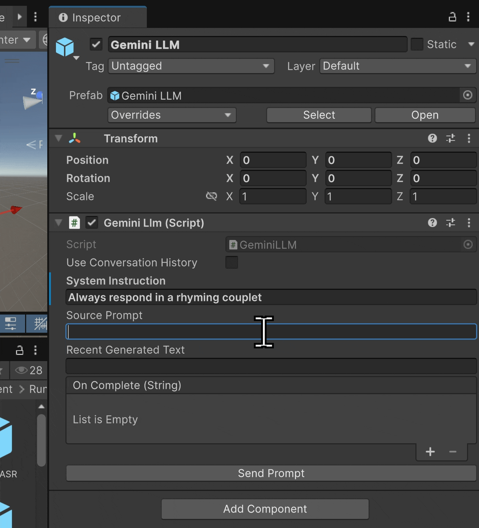The image size is (479, 528).
Task: Open the center pivot dropdown in scene toolbar
Action: click(17, 40)
